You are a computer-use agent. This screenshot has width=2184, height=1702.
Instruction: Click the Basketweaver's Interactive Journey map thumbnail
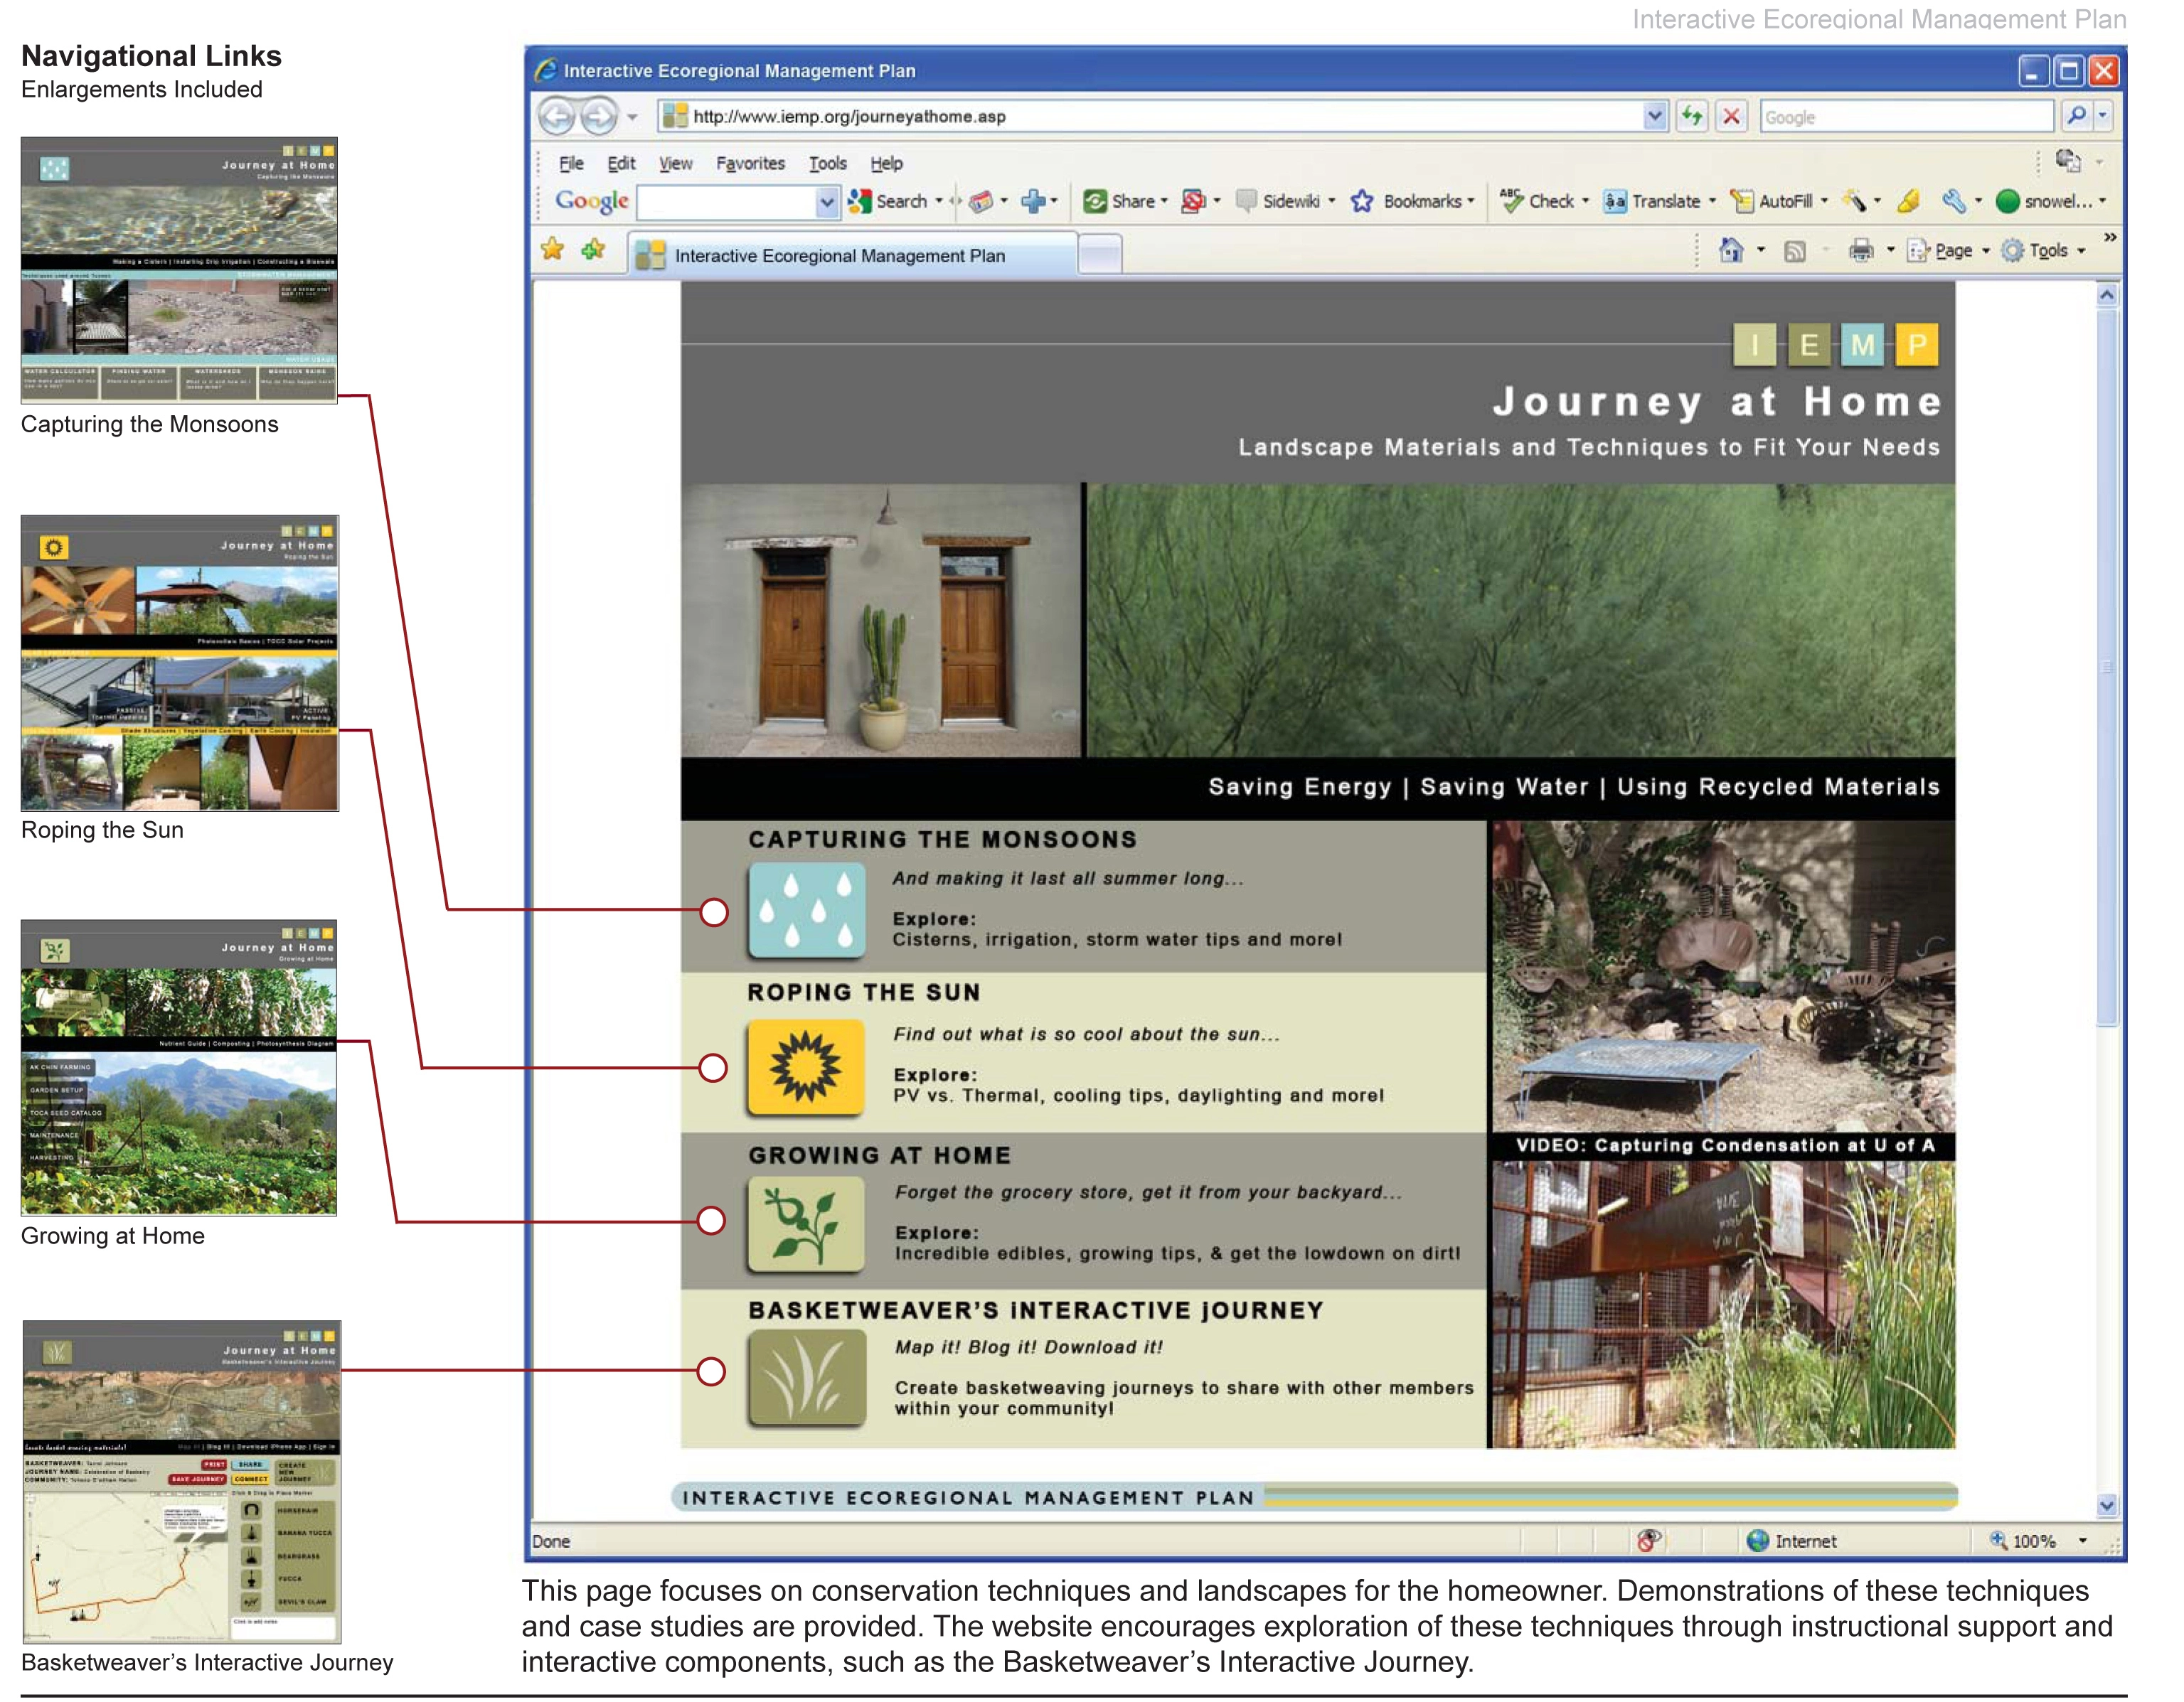[x=181, y=1482]
